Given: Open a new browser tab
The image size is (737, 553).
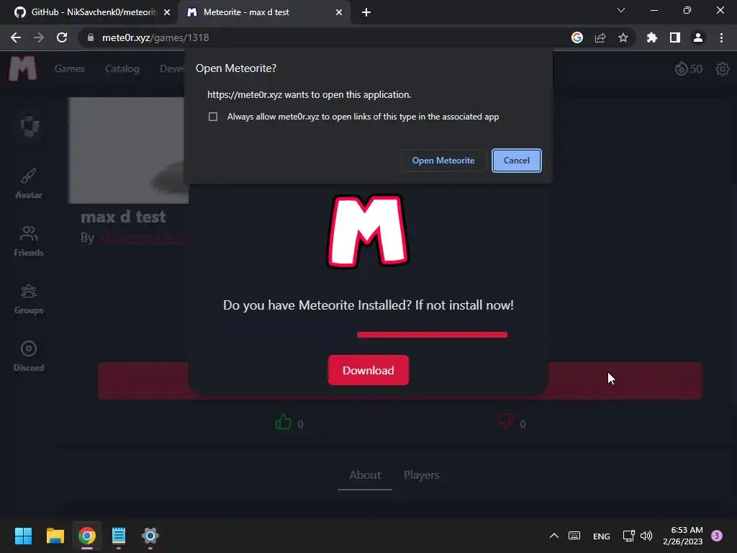Looking at the screenshot, I should click(x=366, y=12).
